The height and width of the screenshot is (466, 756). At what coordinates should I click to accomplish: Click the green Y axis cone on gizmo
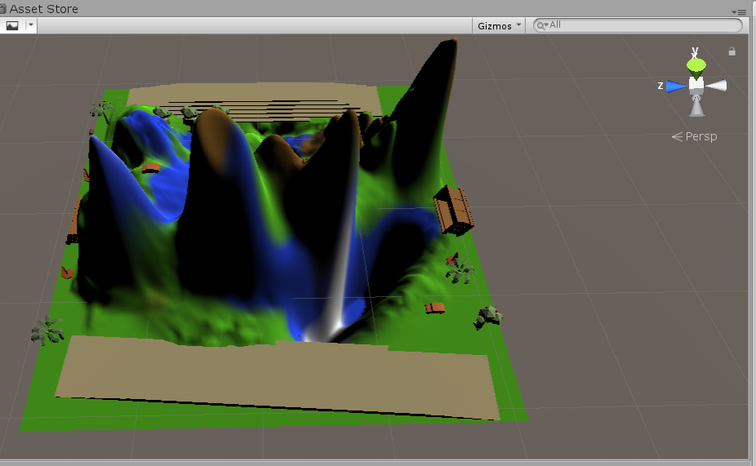tap(696, 68)
